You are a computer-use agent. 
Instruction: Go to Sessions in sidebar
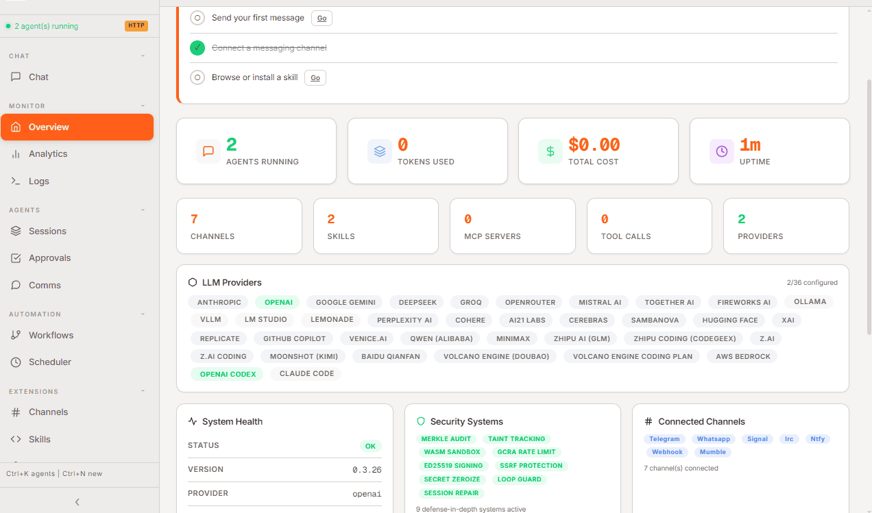(77, 232)
